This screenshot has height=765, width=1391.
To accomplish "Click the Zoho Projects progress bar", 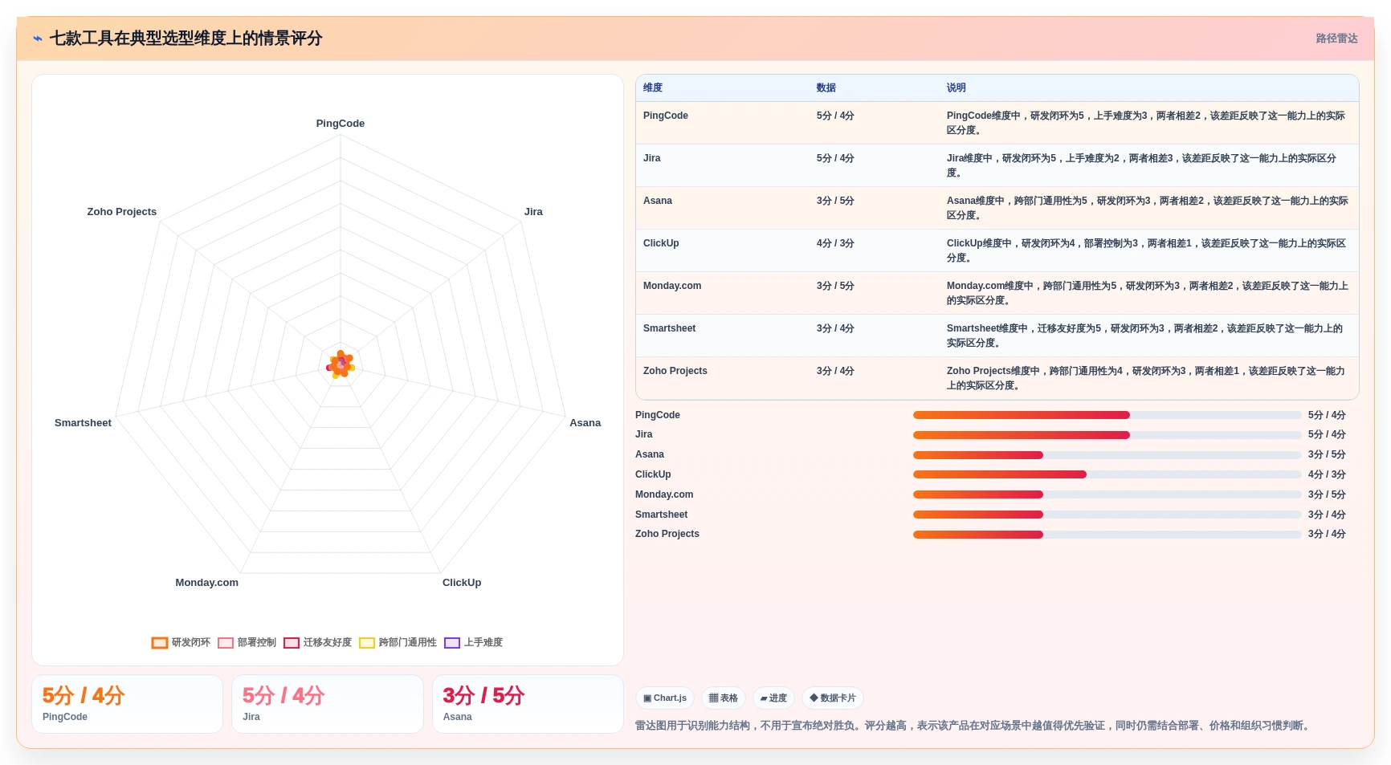I will [x=1107, y=535].
